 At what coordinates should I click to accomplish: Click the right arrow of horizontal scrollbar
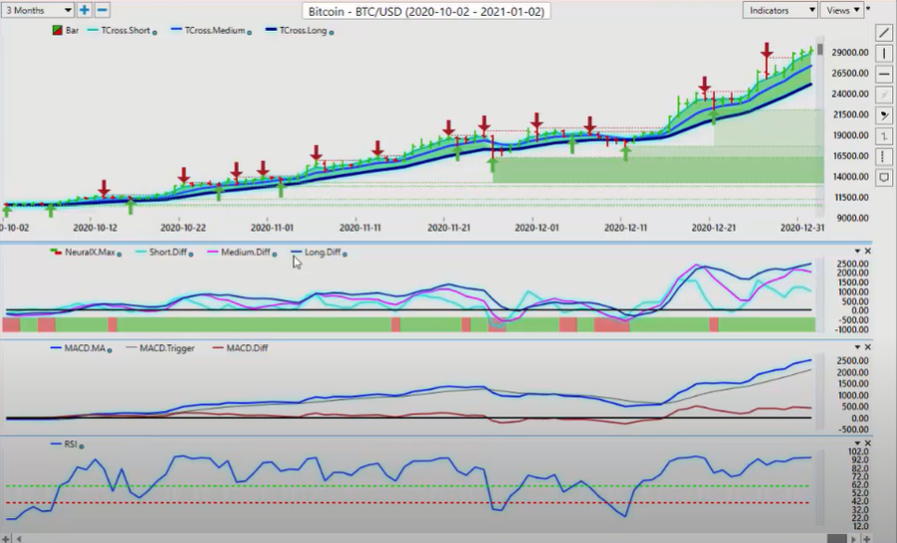tap(853, 538)
